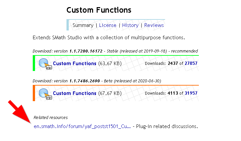
Task: Download Stable Custom Functions (63.67 KB) link
Action: pos(75,64)
